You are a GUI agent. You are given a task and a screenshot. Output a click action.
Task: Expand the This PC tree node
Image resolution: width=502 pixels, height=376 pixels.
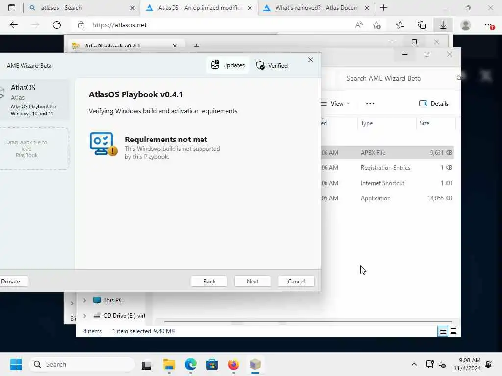pyautogui.click(x=84, y=300)
